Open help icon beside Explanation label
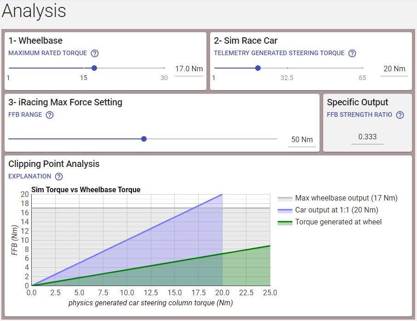 click(59, 177)
